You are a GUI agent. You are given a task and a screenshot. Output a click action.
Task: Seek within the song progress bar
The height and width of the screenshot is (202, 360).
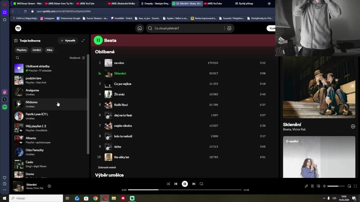point(185,190)
